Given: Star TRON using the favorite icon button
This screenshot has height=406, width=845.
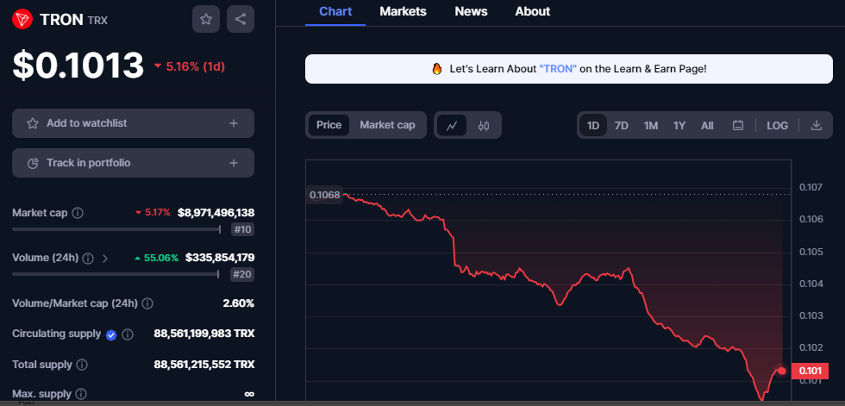Looking at the screenshot, I should coord(206,19).
